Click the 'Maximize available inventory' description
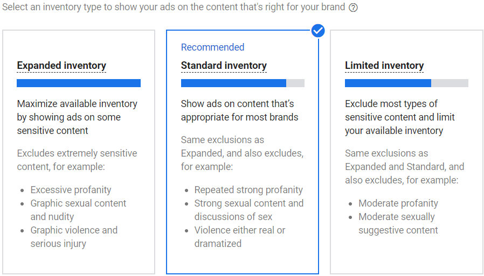The height and width of the screenshot is (276, 484). pos(77,117)
